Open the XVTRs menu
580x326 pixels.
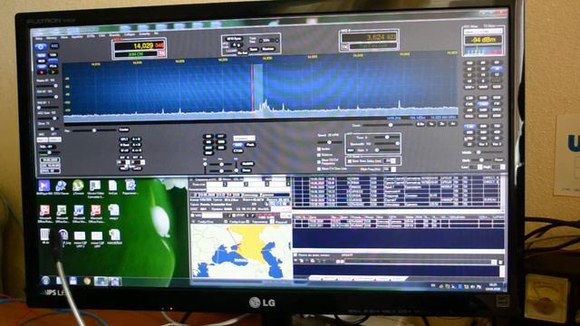coord(91,35)
